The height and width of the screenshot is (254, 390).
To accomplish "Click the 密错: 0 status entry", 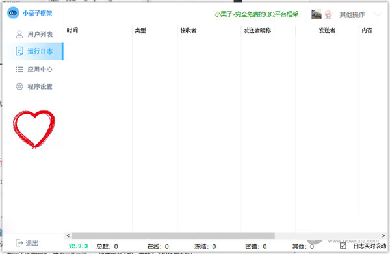I will click(256, 246).
